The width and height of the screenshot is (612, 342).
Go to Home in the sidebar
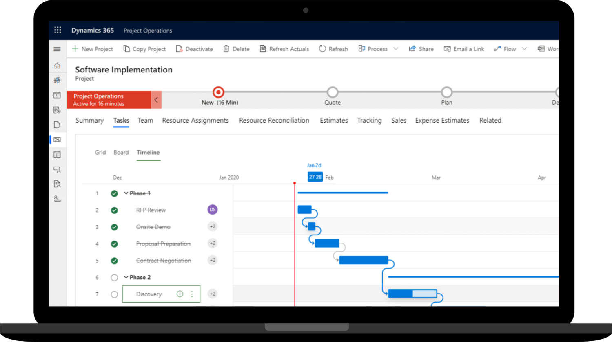(x=57, y=65)
